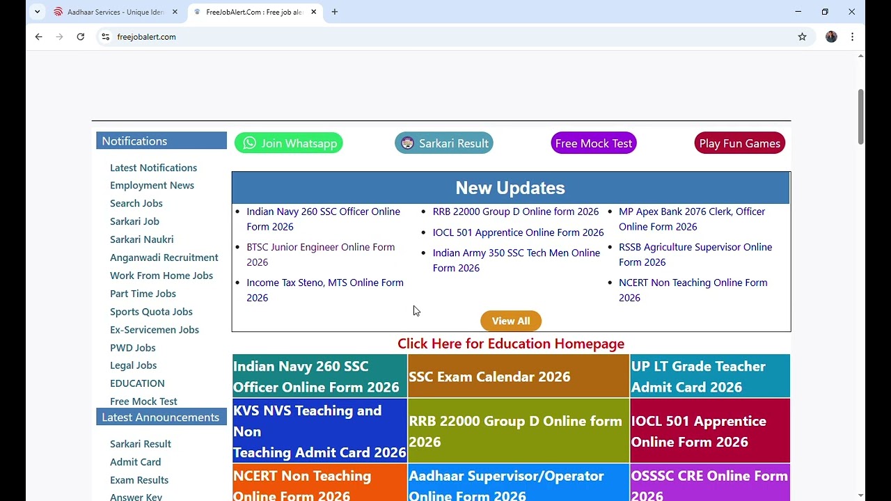Open the Sarkari Job sidebar link

point(134,221)
